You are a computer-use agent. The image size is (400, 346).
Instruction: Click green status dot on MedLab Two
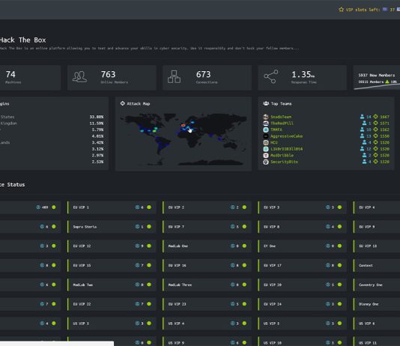[x=149, y=285]
